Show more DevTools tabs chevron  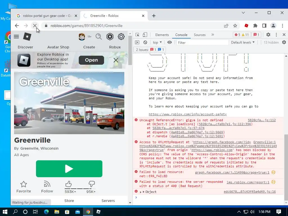click(x=213, y=35)
